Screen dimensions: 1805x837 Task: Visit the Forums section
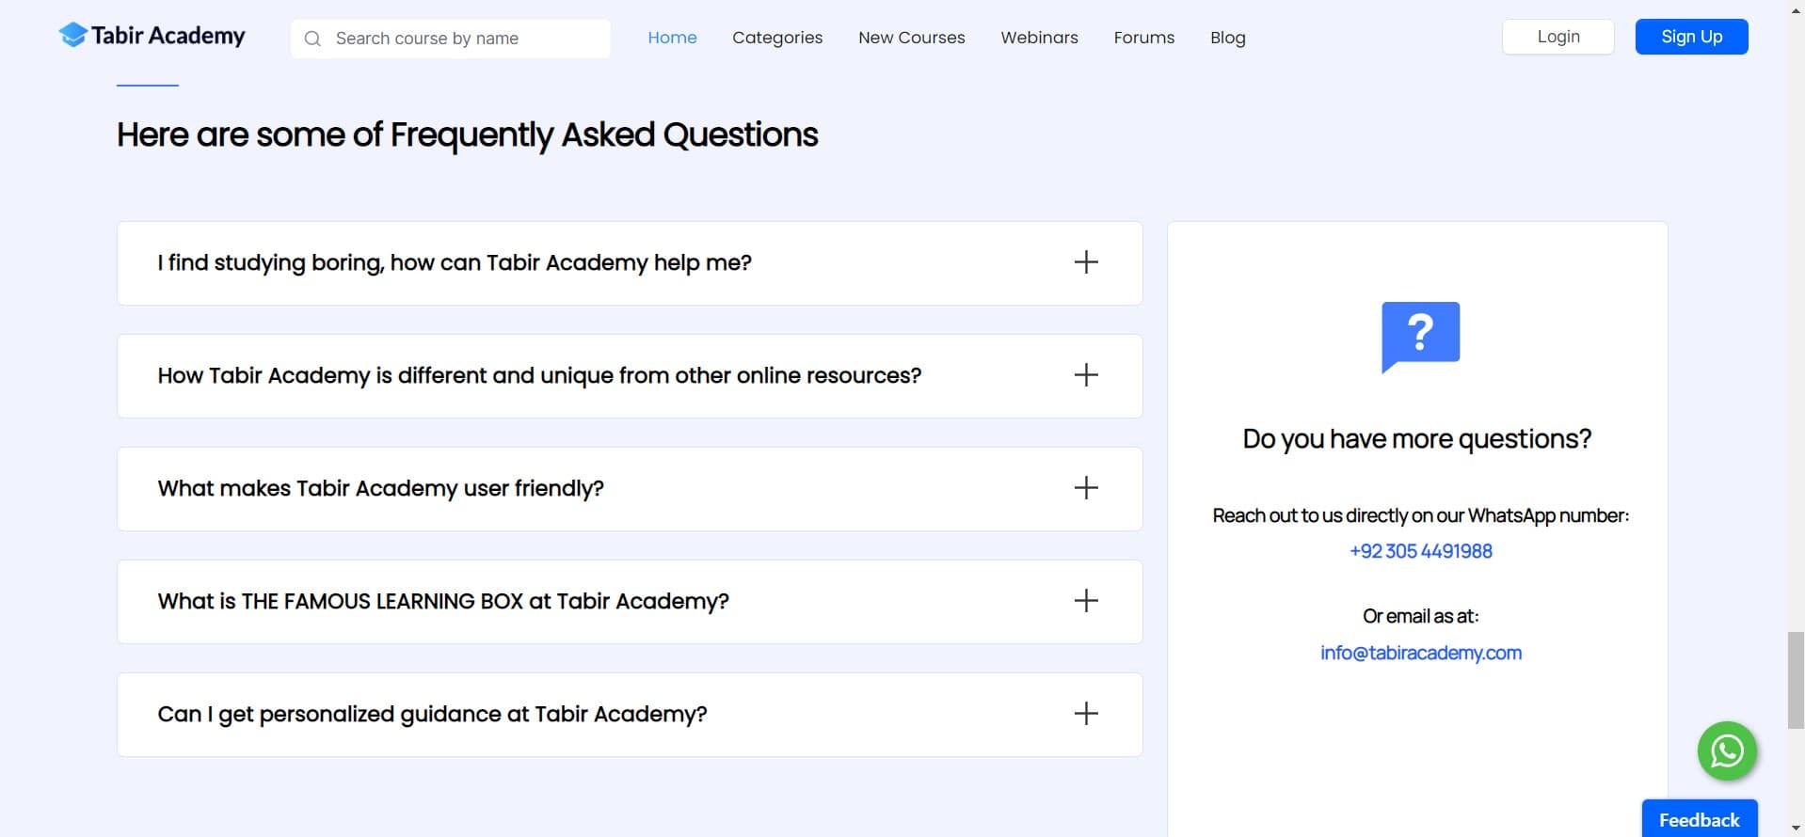pyautogui.click(x=1143, y=38)
